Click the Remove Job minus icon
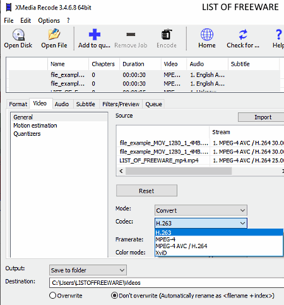 coord(131,34)
